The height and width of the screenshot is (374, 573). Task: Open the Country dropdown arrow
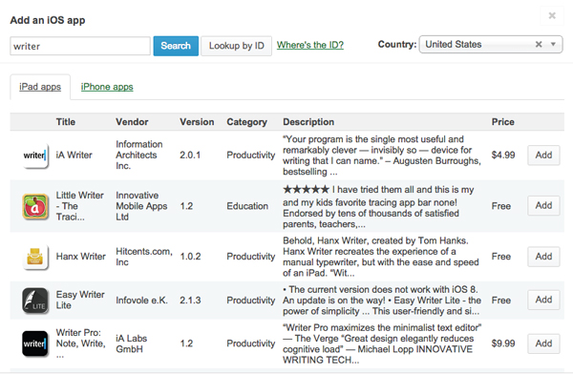pyautogui.click(x=553, y=44)
